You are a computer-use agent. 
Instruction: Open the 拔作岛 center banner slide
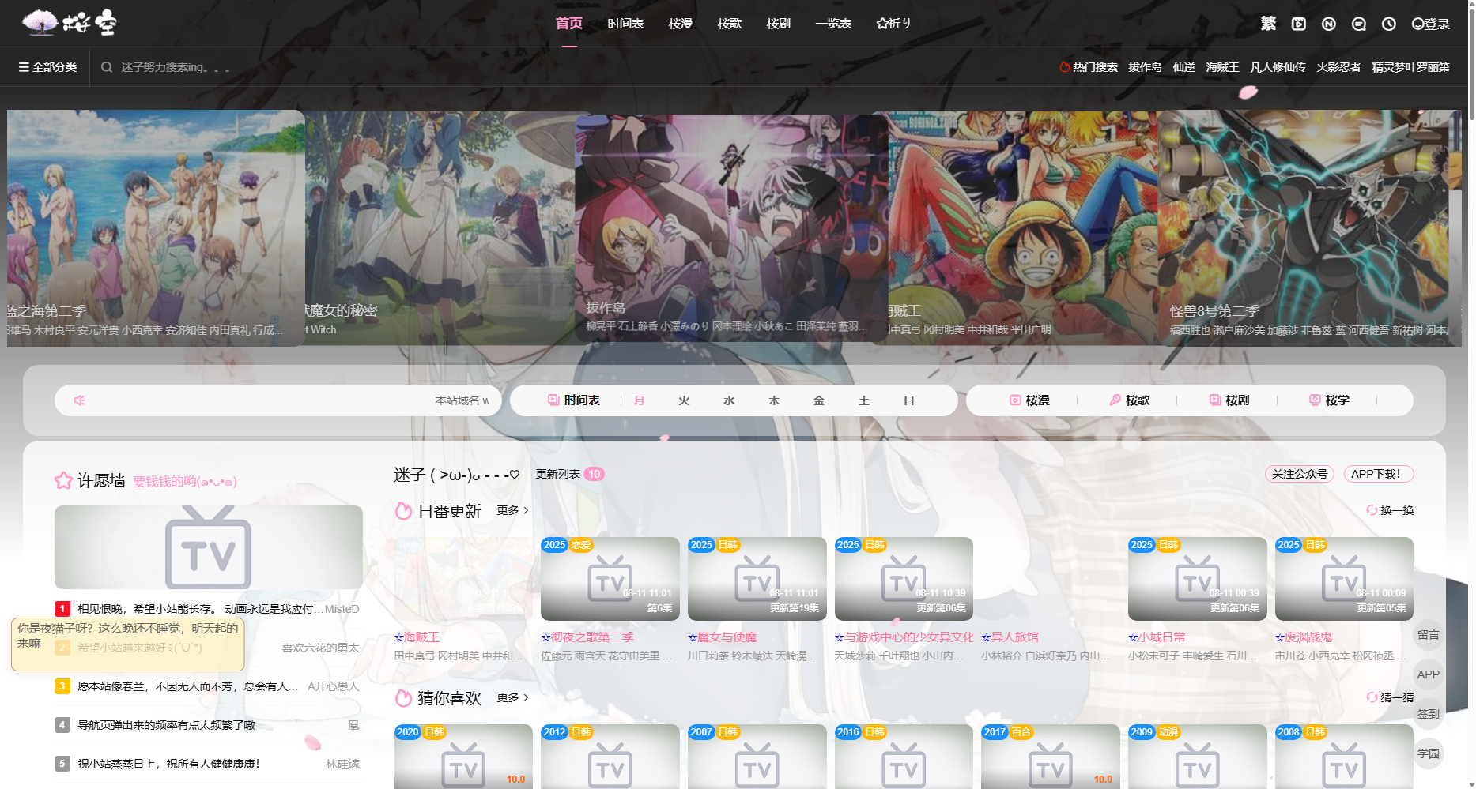tap(731, 228)
